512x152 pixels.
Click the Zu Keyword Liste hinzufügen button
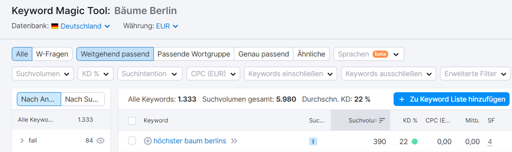(x=451, y=99)
